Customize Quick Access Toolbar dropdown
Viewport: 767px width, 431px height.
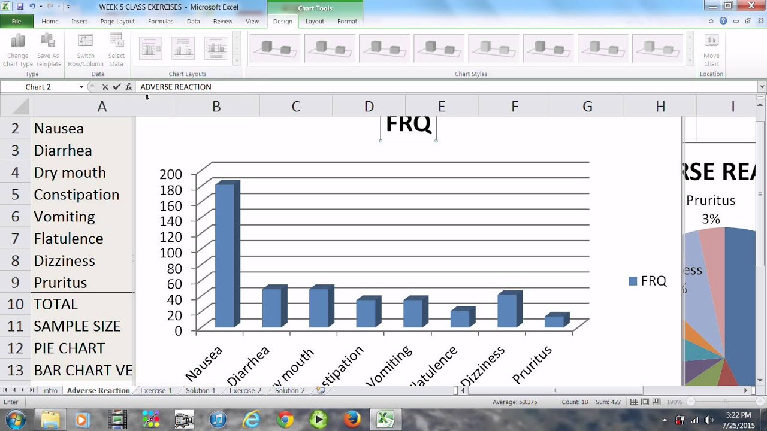click(x=68, y=7)
